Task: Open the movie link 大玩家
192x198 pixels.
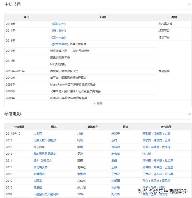Action: [x=37, y=181]
